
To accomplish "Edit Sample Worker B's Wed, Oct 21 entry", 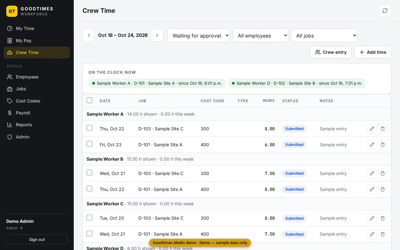I will point(372,173).
